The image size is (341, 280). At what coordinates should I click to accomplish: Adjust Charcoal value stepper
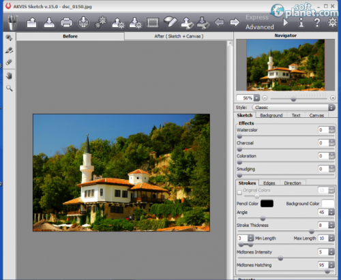[x=331, y=143]
